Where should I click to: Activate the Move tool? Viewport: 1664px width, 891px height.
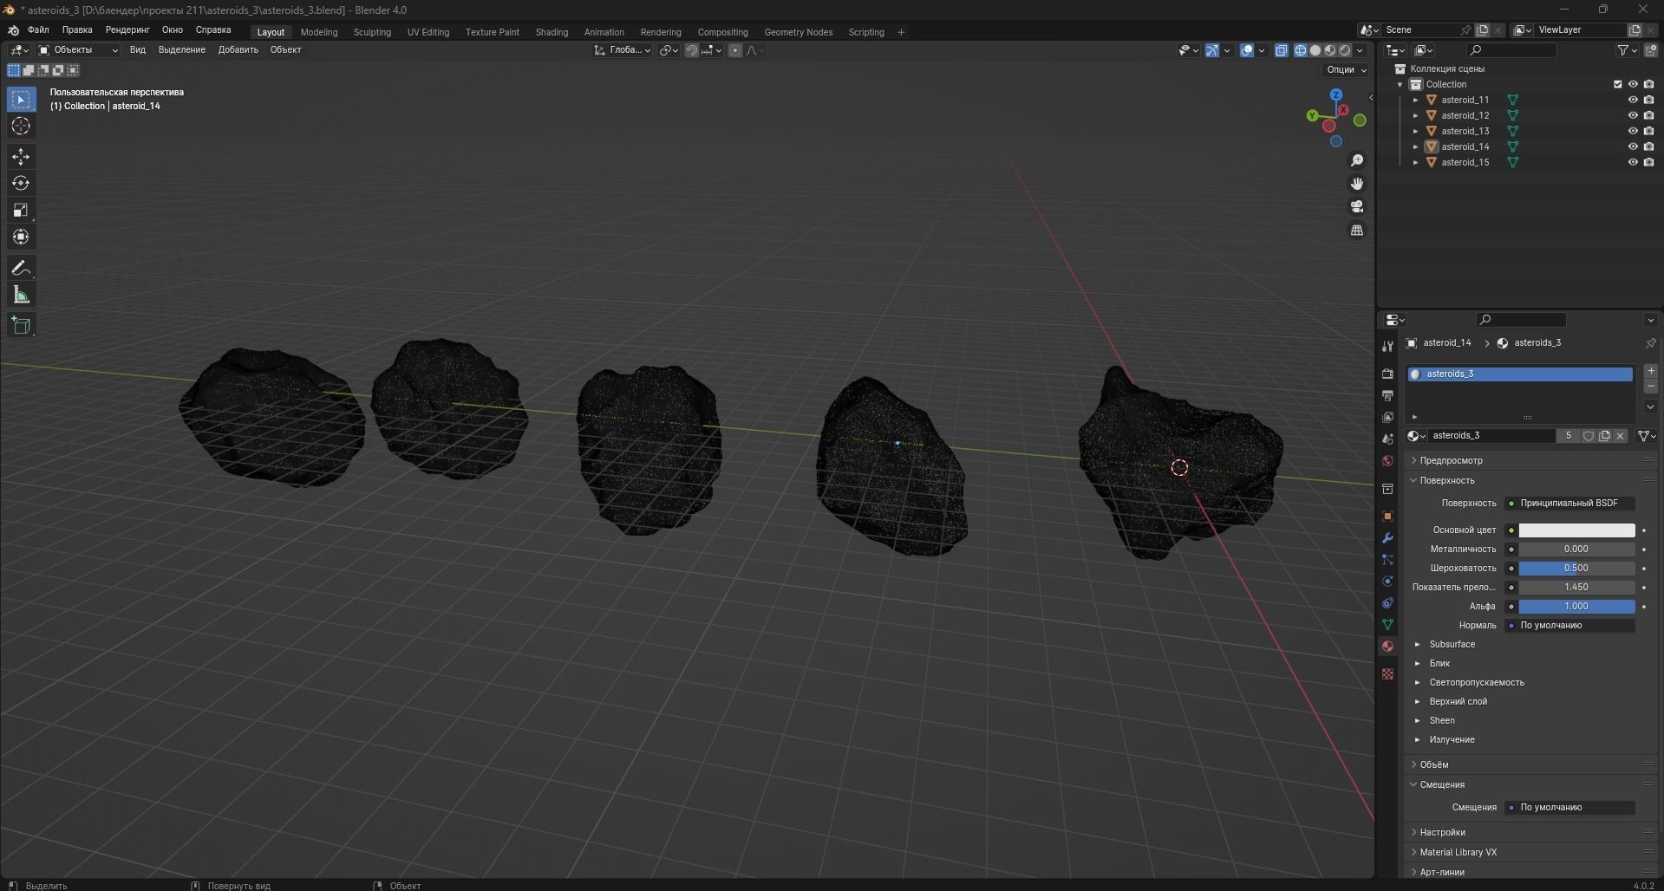(x=21, y=157)
